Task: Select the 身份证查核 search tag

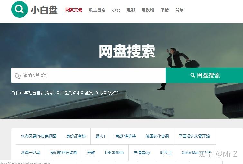Action: click(x=76, y=136)
